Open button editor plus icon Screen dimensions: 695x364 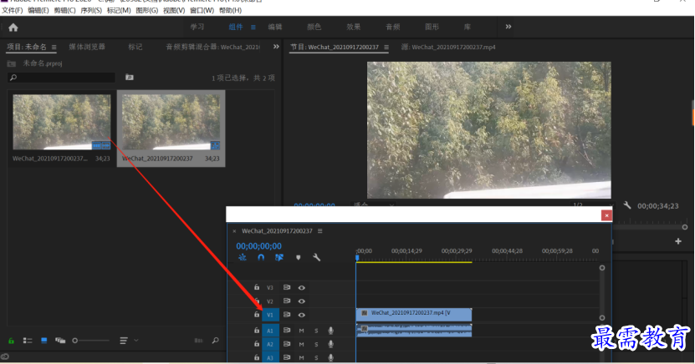coord(678,241)
